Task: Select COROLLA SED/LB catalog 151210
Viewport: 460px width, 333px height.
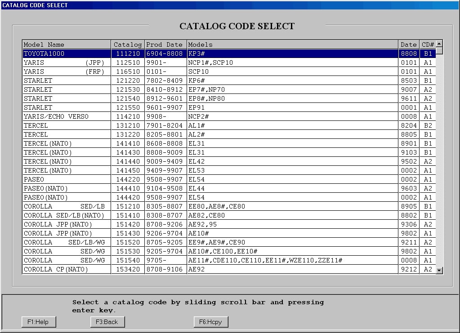Action: [229, 206]
